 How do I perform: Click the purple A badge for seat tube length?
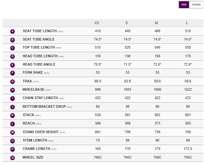13,31
